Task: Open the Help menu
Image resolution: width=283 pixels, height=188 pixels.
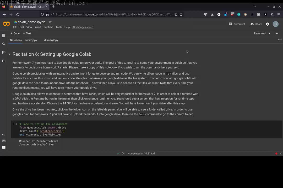Action: [67, 27]
